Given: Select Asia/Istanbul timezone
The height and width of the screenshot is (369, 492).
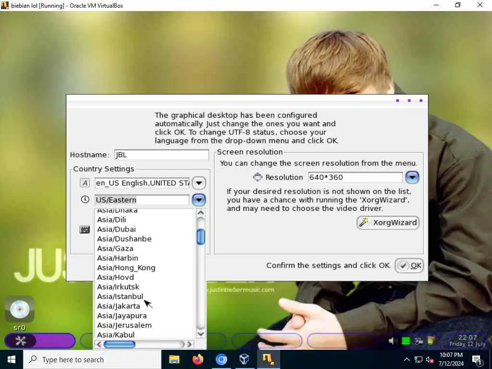Looking at the screenshot, I should tap(120, 296).
